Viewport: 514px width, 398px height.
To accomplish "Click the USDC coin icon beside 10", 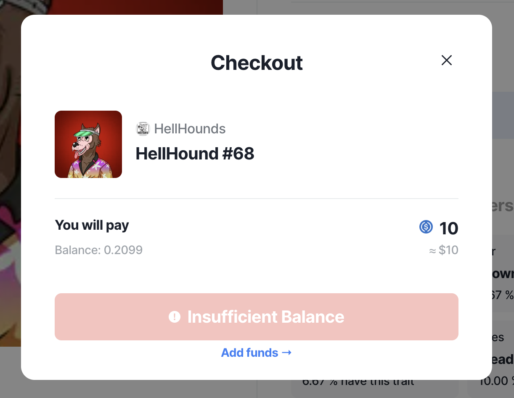I will click(426, 227).
